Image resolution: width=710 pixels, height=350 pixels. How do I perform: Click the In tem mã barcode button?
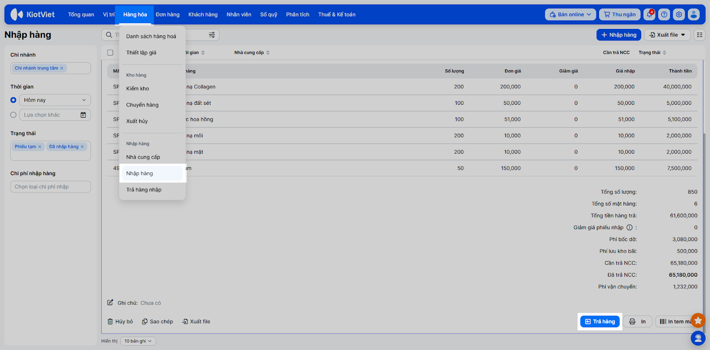point(675,322)
